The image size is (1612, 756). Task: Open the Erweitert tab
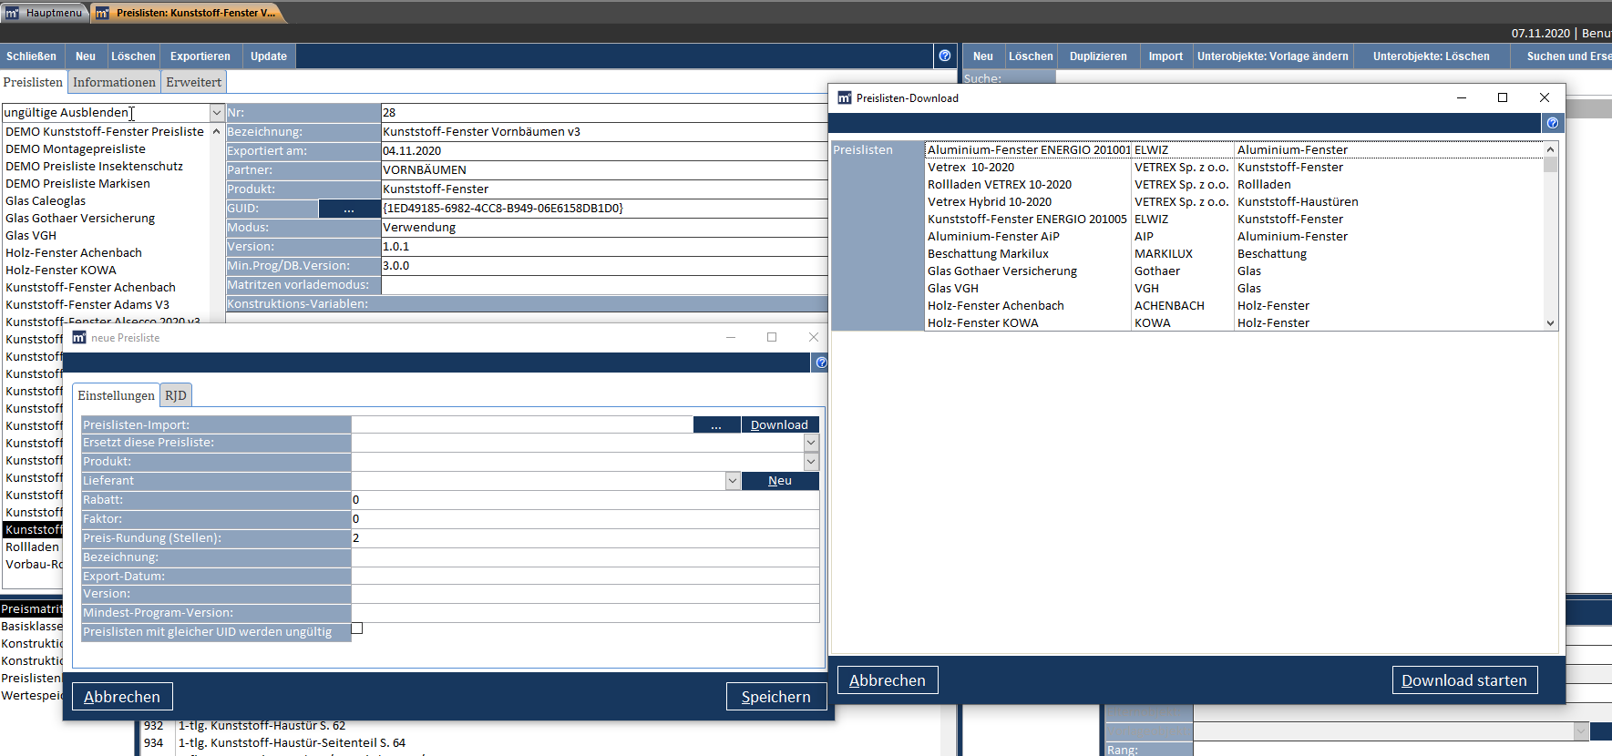point(193,82)
